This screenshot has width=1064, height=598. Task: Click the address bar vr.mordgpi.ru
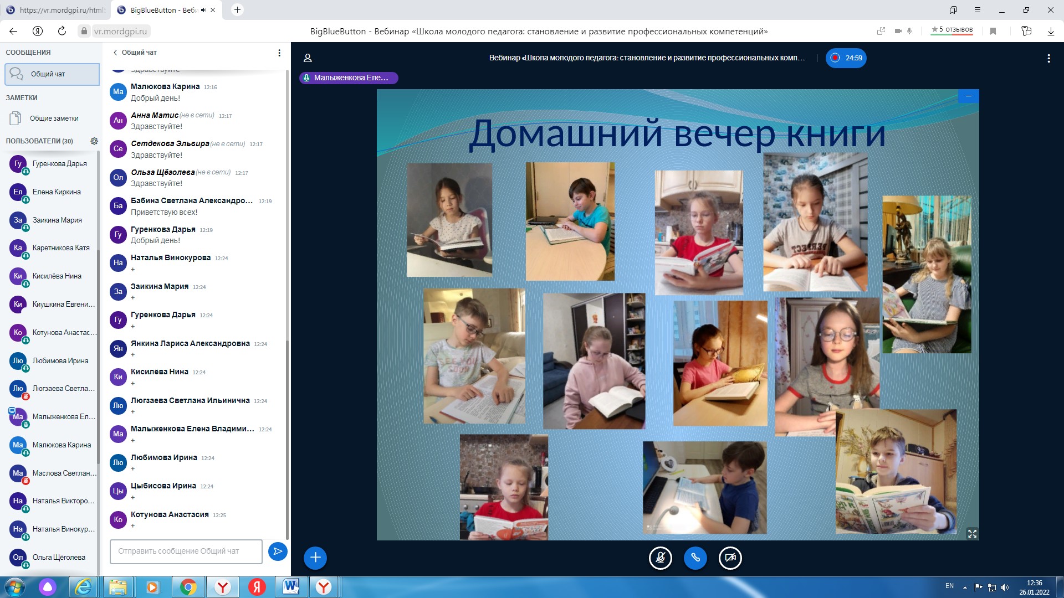coord(120,32)
